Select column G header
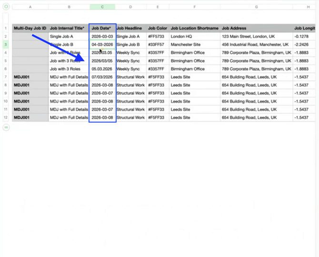319x257 pixels. pos(256,7)
